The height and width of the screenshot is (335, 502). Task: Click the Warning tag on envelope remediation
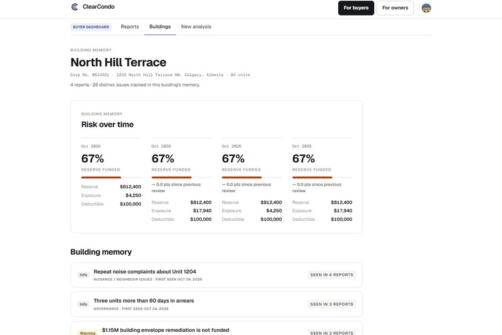tap(87, 333)
